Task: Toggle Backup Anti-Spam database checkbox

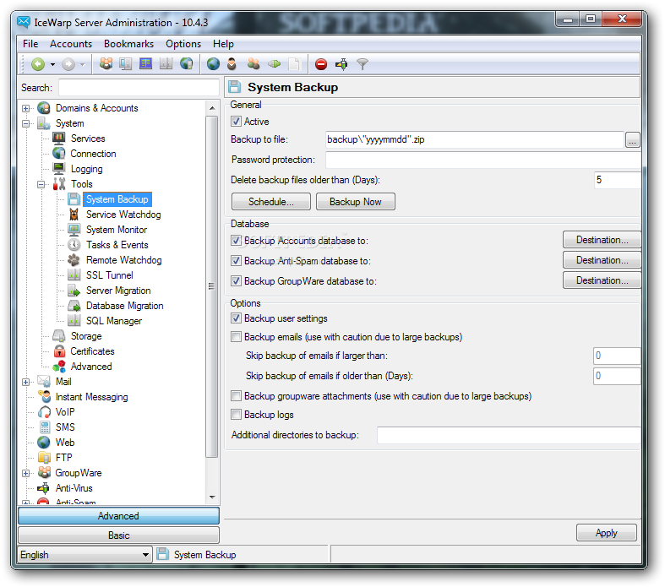Action: [x=237, y=261]
